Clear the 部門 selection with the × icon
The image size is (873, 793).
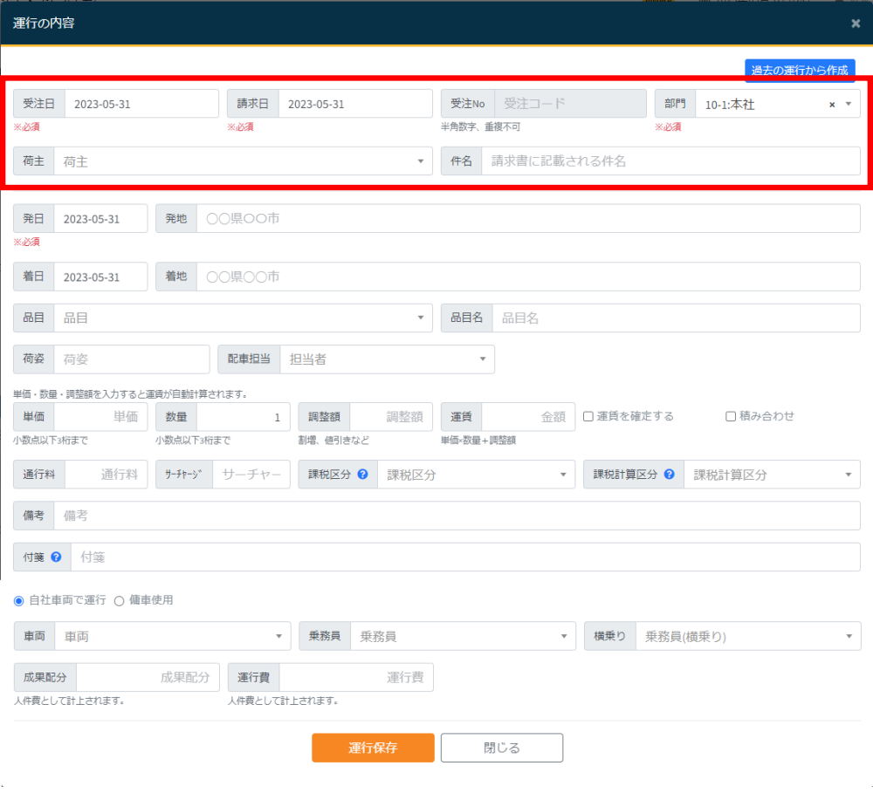832,104
